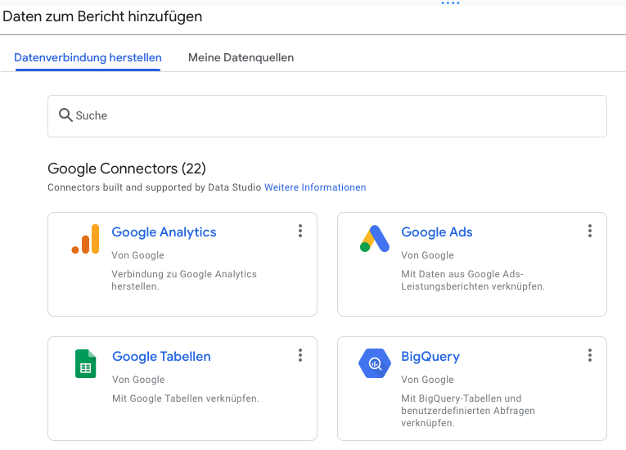Click 'Von Google' under Google Analytics
The image size is (626, 450).
(x=137, y=255)
